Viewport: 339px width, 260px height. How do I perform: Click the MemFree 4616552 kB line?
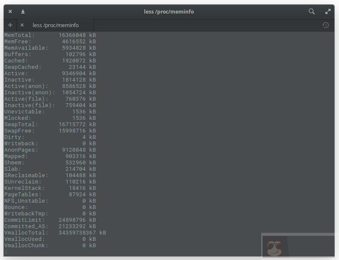coord(50,42)
